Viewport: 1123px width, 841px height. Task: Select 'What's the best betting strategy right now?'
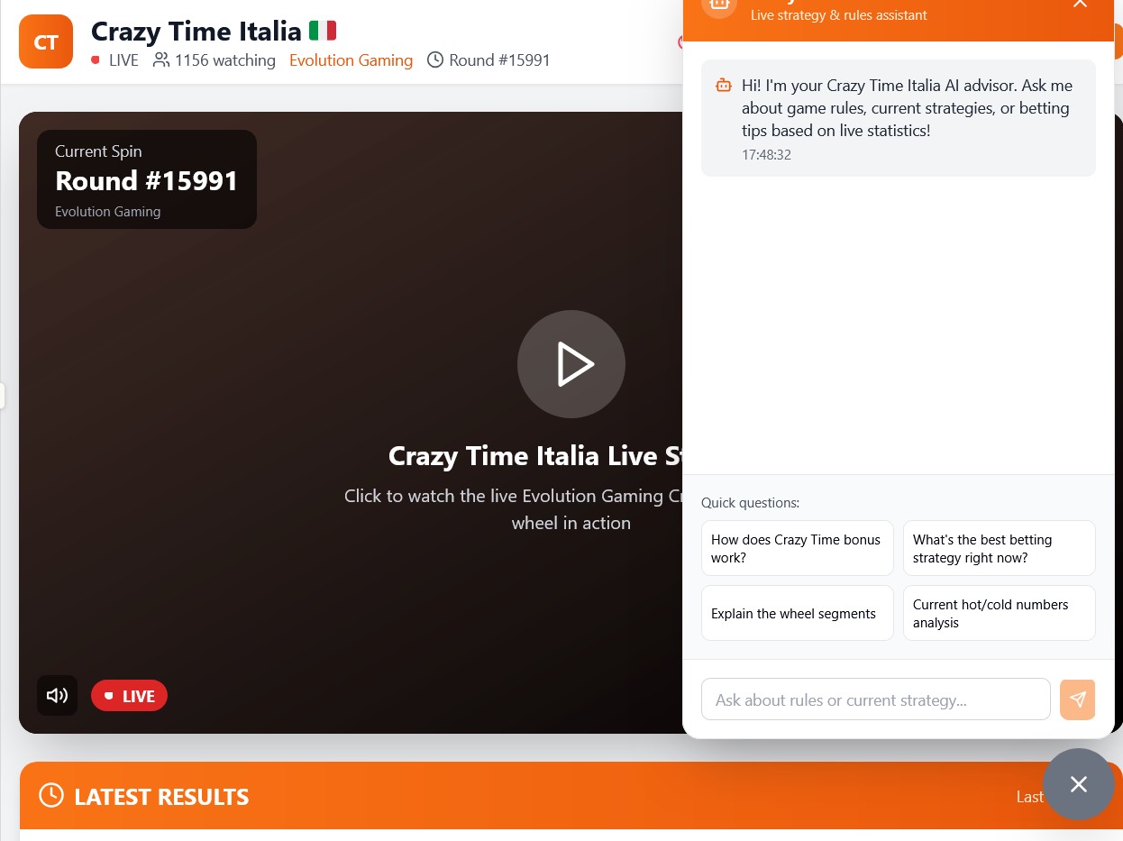coord(999,548)
